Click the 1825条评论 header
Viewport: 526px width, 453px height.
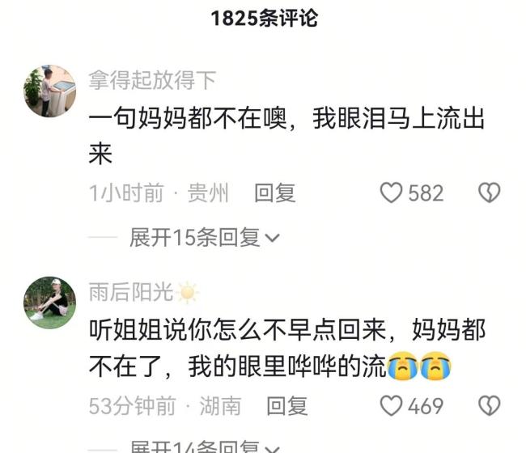pyautogui.click(x=265, y=18)
